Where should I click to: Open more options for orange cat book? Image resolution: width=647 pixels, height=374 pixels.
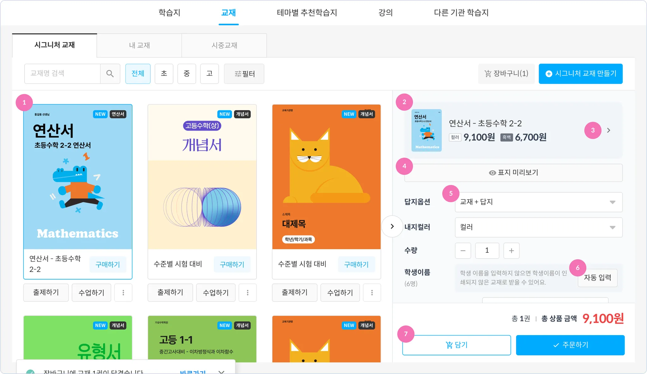372,293
